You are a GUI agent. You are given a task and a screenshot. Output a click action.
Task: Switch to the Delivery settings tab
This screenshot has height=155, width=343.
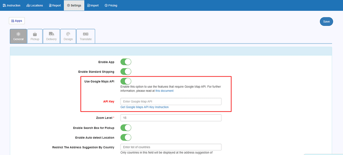[51, 36]
